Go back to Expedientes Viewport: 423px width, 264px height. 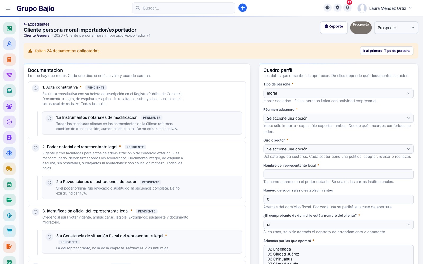36,24
